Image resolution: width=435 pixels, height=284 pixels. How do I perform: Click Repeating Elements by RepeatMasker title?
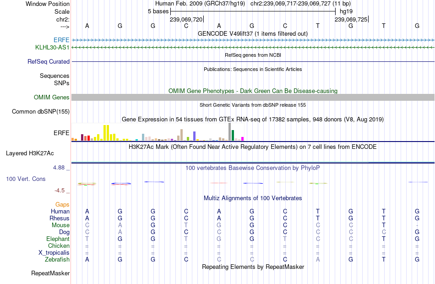point(253,267)
